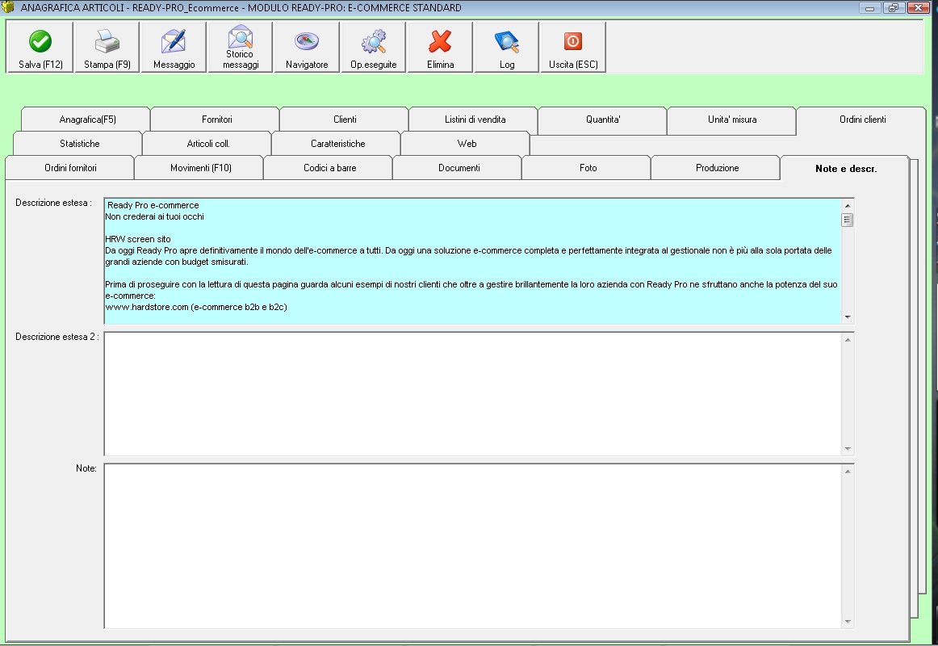This screenshot has width=938, height=646.
Task: Open Storico messaggi history icon
Action: (x=241, y=48)
